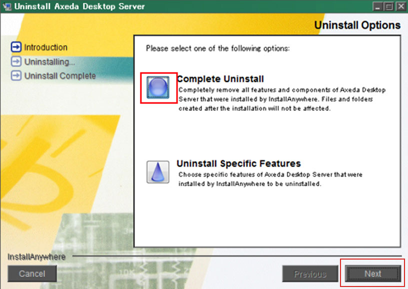
Task: Click the Uninstall Complete step arrow icon
Action: (16, 75)
